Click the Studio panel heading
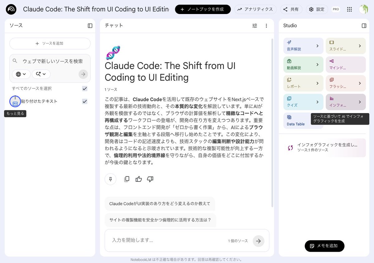 (x=290, y=26)
